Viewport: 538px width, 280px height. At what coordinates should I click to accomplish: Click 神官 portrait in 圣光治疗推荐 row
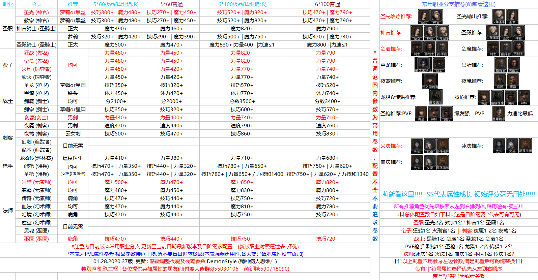436,17
